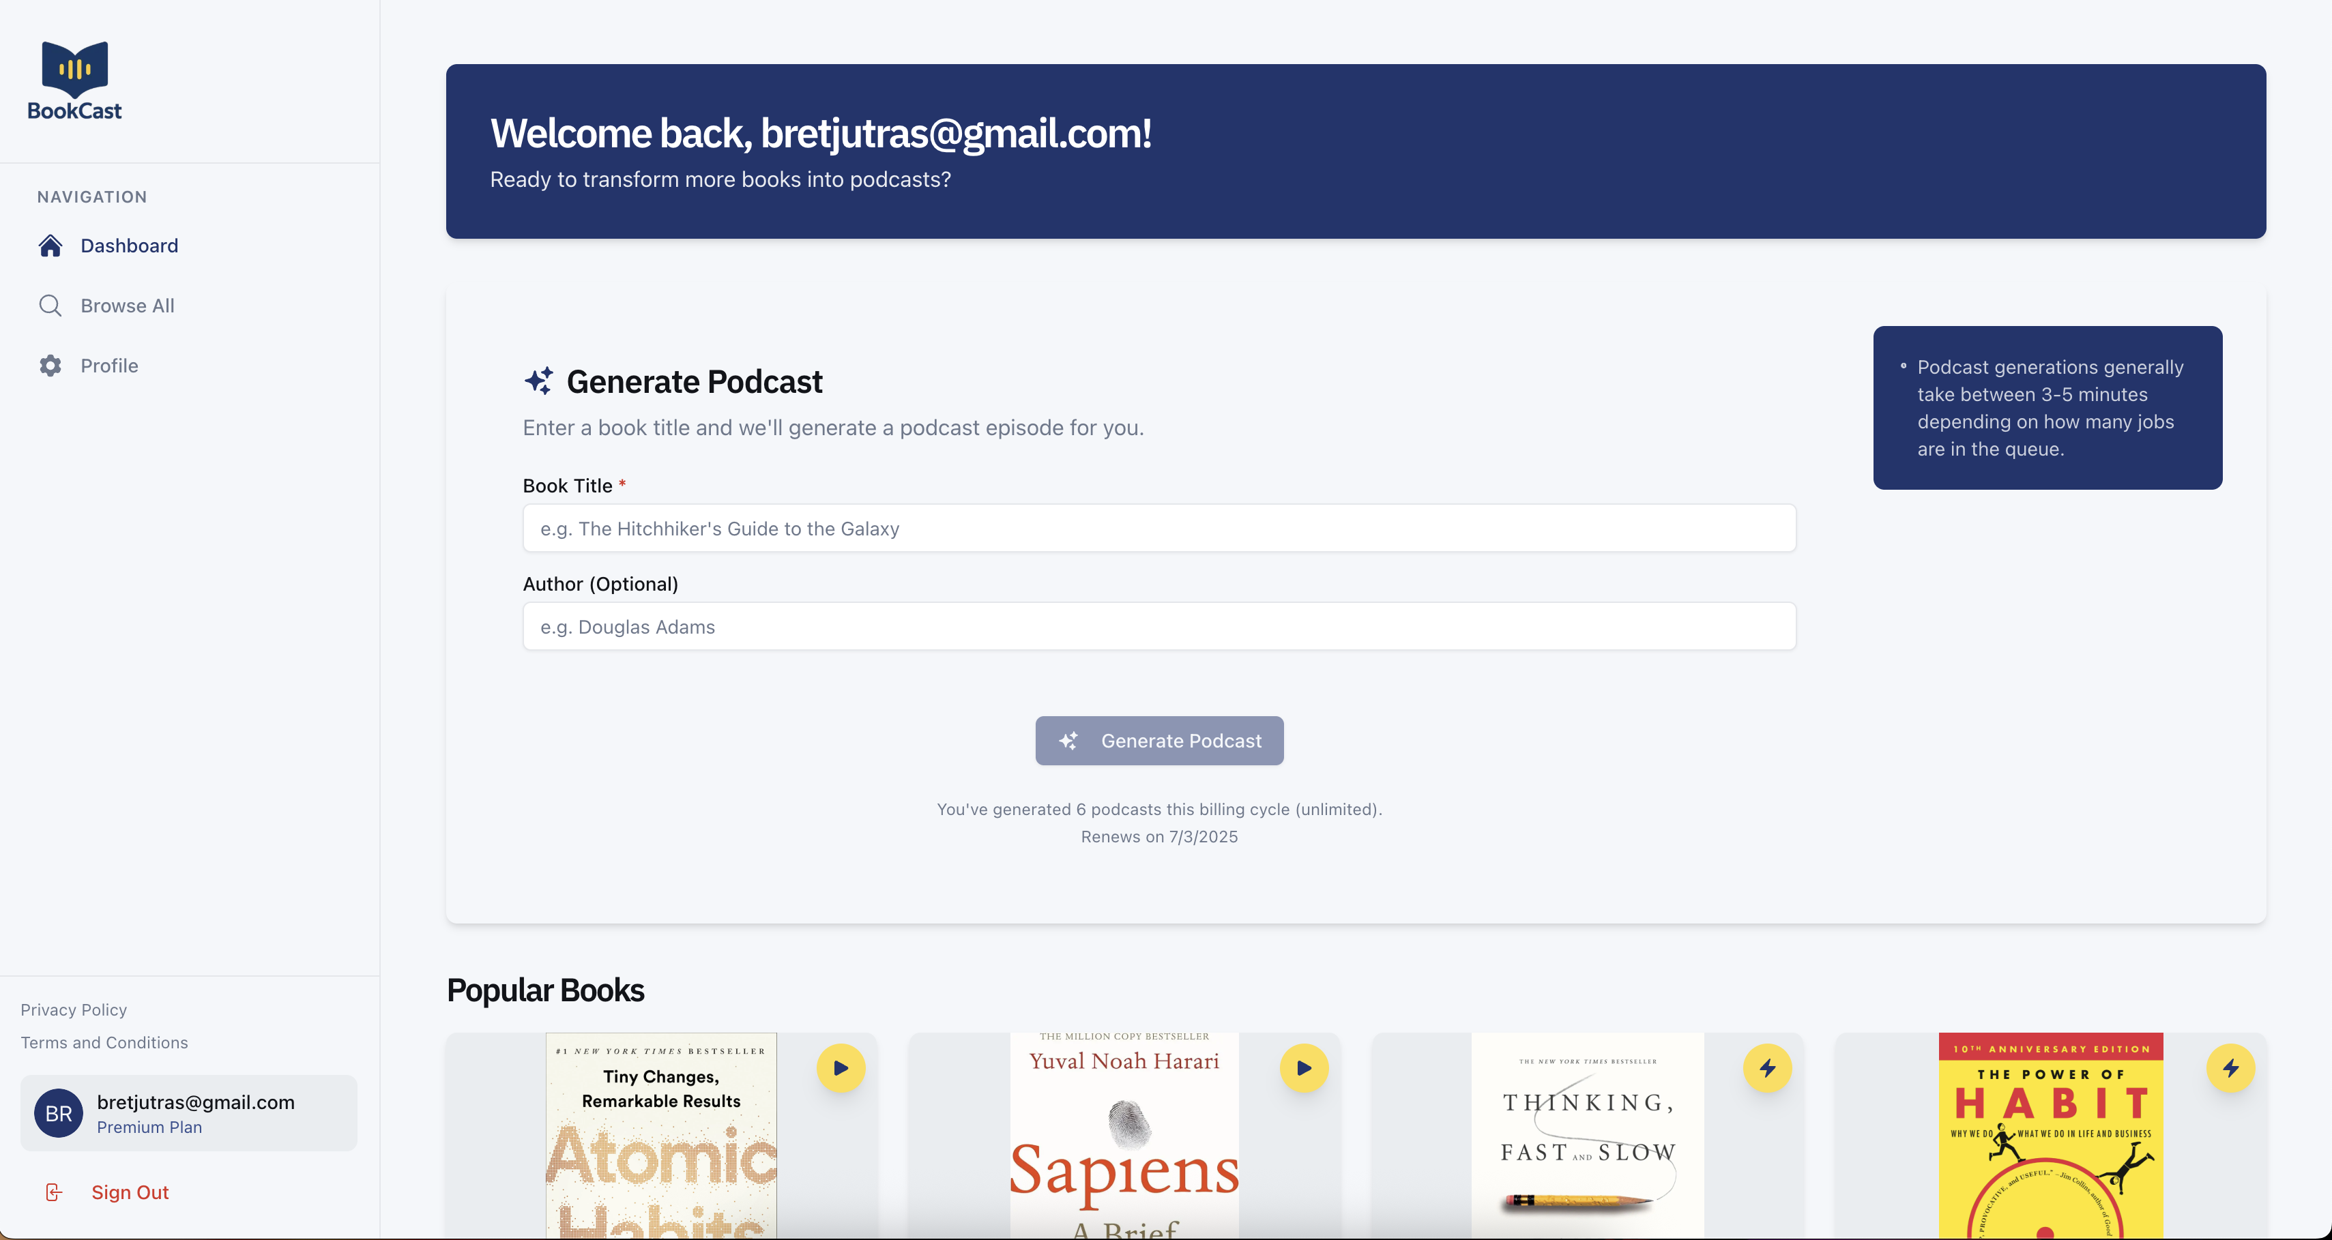This screenshot has width=2332, height=1240.
Task: Focus the Book Title input field
Action: point(1158,529)
